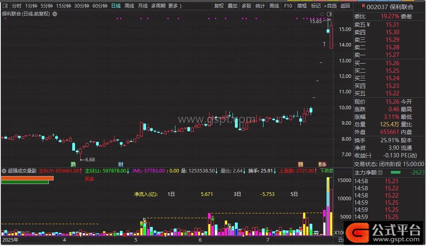The width and height of the screenshot is (427, 246).
Task: Click 主力净额 green bar indicator
Action: click(395, 172)
